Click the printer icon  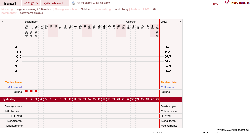point(73,3)
